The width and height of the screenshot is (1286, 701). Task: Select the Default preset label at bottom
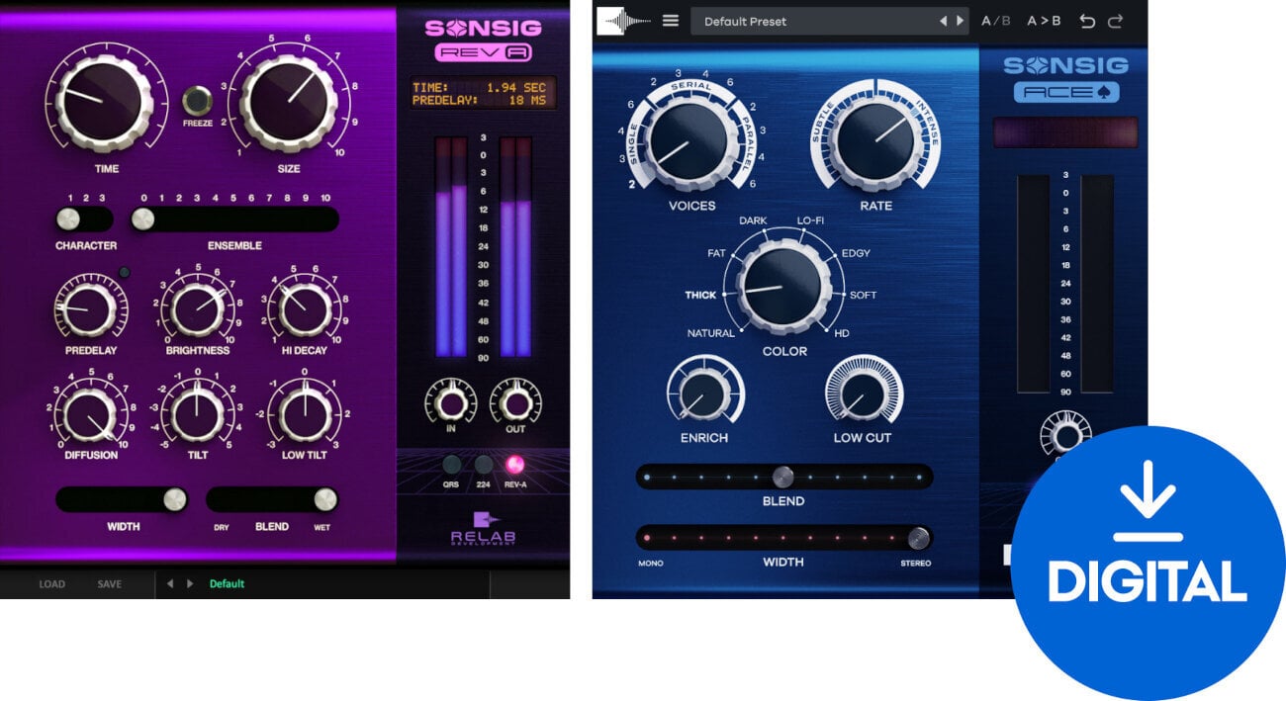click(227, 583)
